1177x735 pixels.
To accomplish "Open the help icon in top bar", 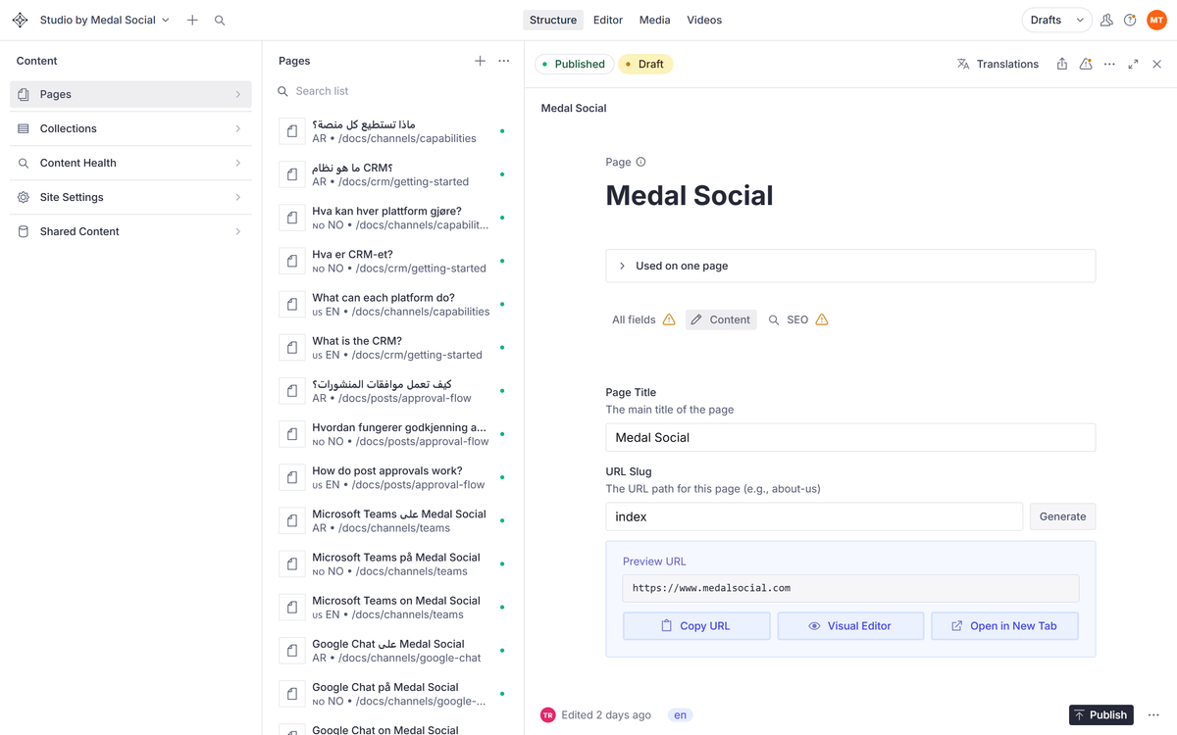I will pos(1130,20).
